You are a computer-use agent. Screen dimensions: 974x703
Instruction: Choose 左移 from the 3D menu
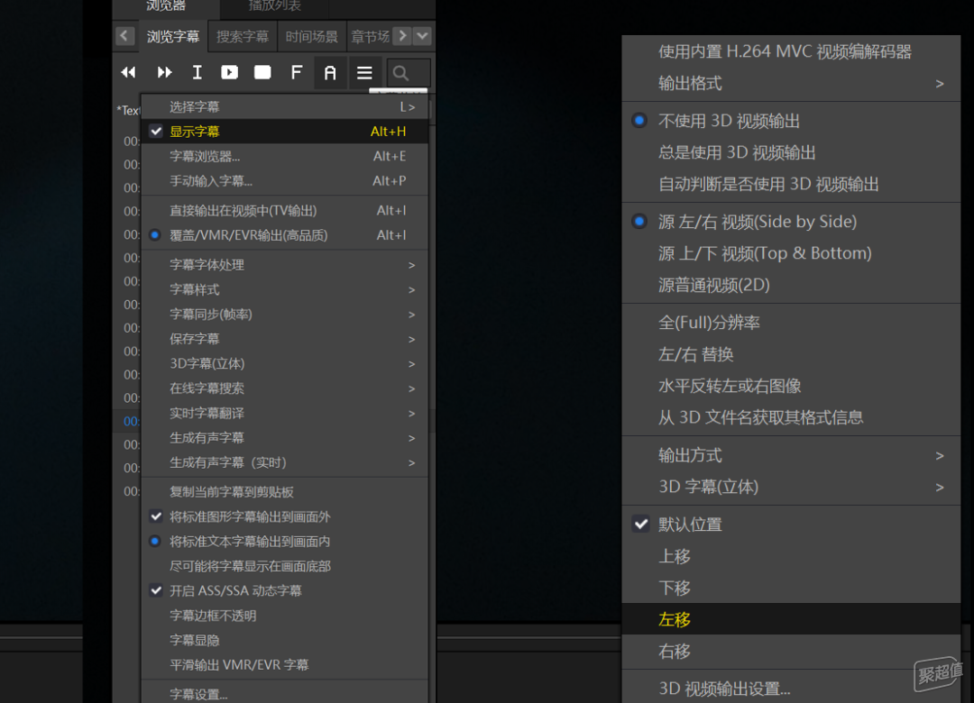pos(675,619)
